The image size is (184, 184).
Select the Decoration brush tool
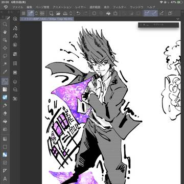[5, 105]
